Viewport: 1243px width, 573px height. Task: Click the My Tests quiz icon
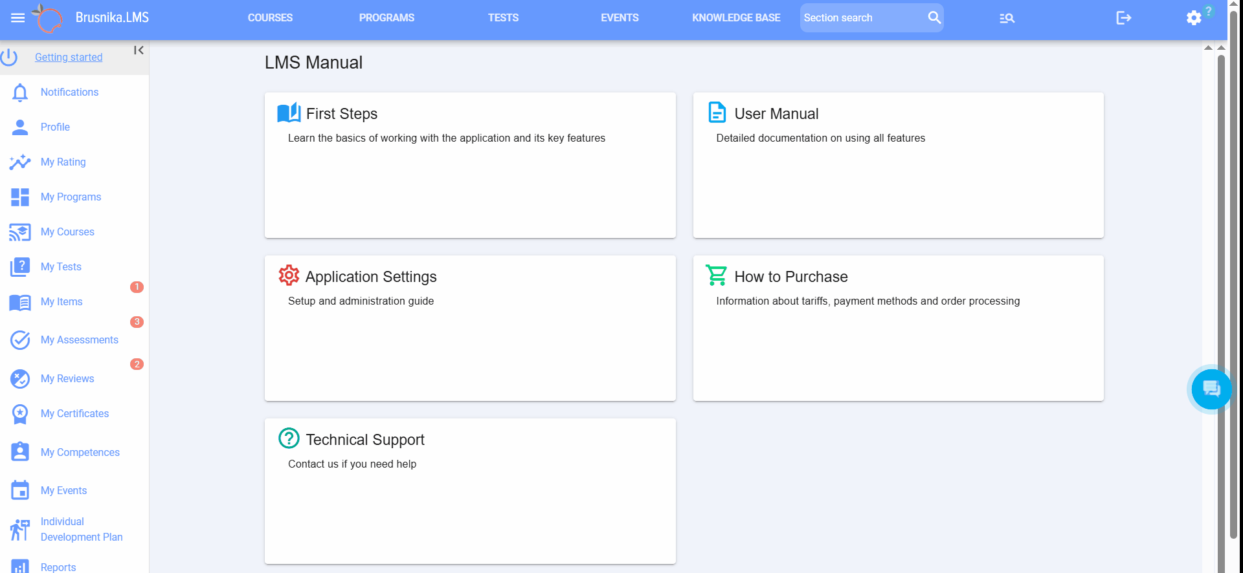(20, 267)
